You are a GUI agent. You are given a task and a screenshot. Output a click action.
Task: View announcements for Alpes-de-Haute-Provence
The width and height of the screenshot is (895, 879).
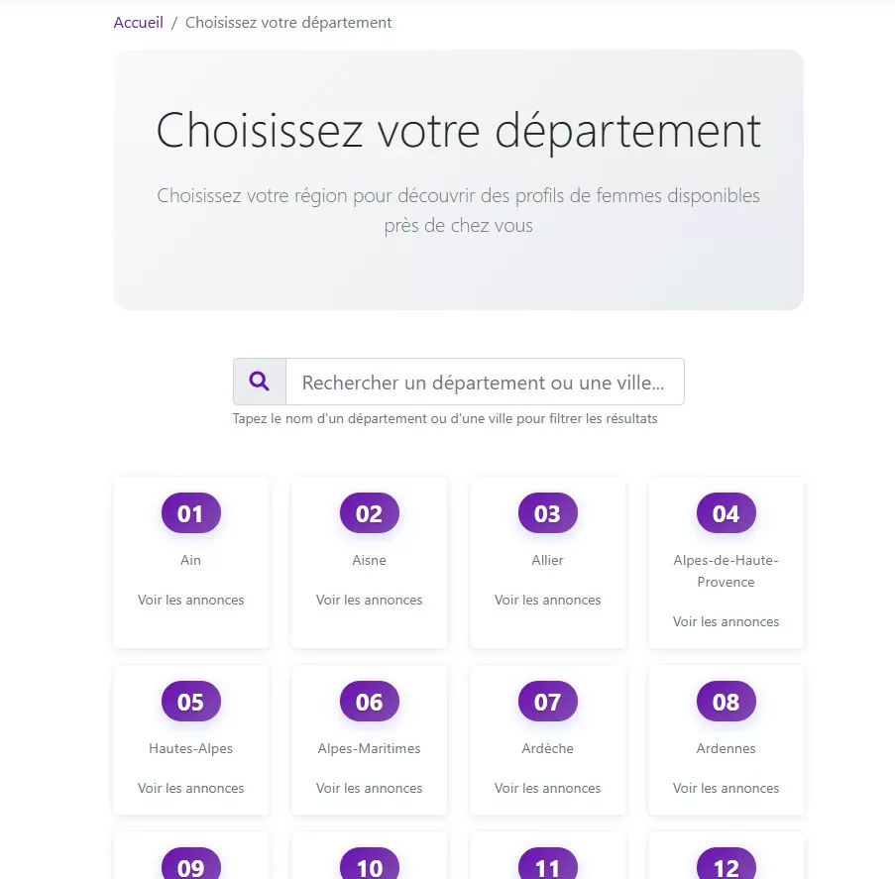tap(726, 621)
